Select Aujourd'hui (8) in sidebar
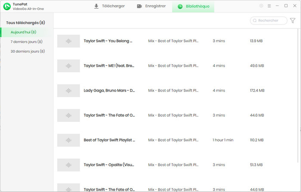This screenshot has height=192, width=301. (27, 32)
